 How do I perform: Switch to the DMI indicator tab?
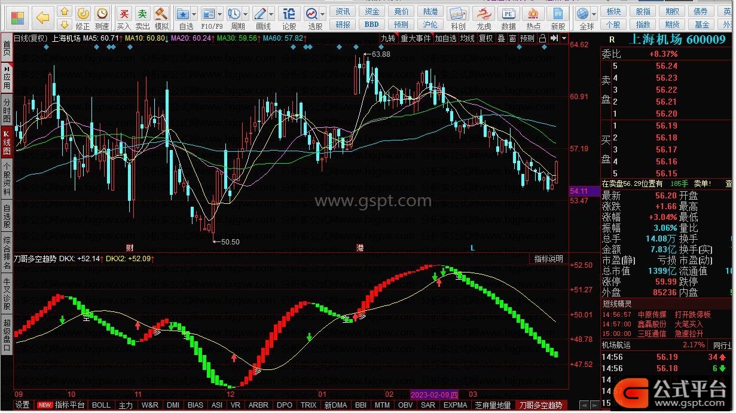pos(173,405)
